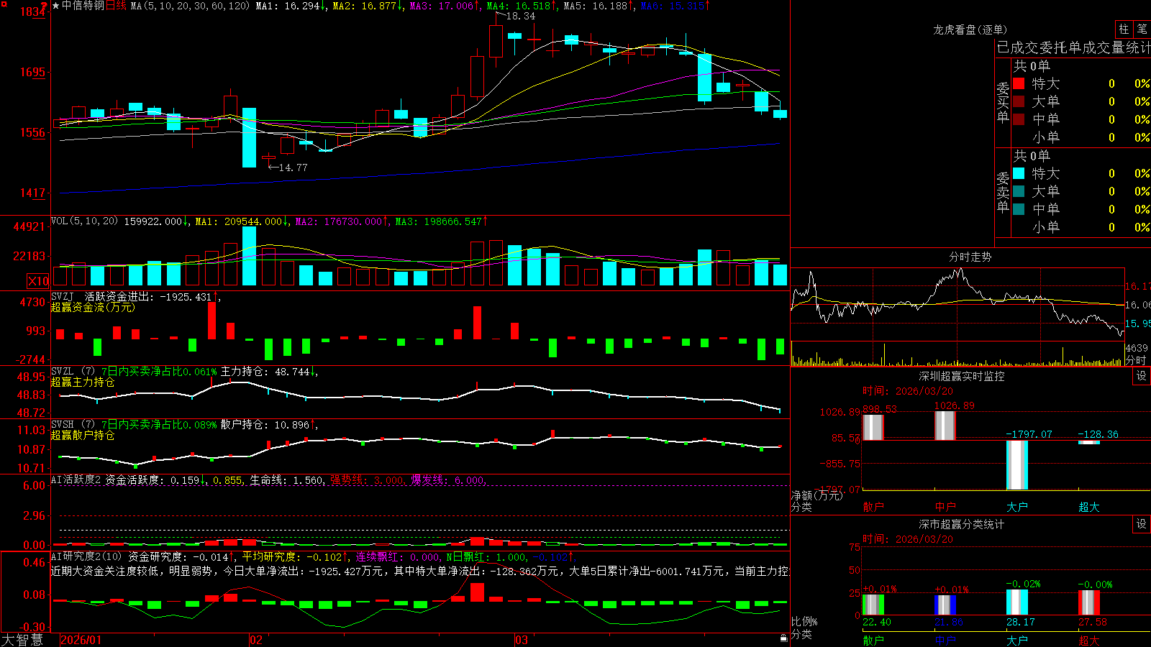Click the 1834 price axis label
This screenshot has height=647, width=1151.
[33, 12]
